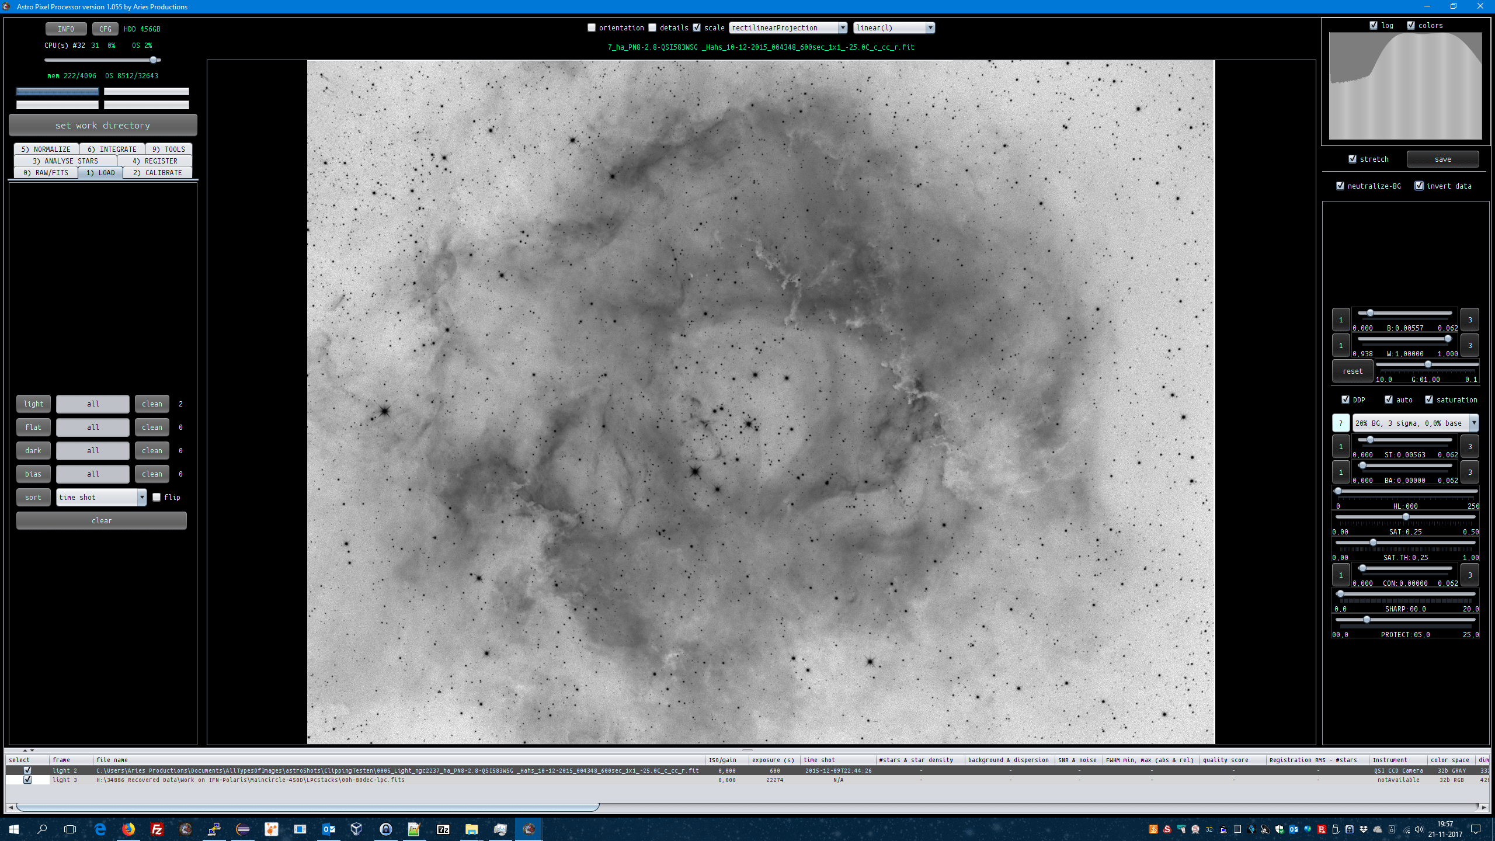Open VirtualBox taskbar icon
1495x841 pixels.
point(356,829)
